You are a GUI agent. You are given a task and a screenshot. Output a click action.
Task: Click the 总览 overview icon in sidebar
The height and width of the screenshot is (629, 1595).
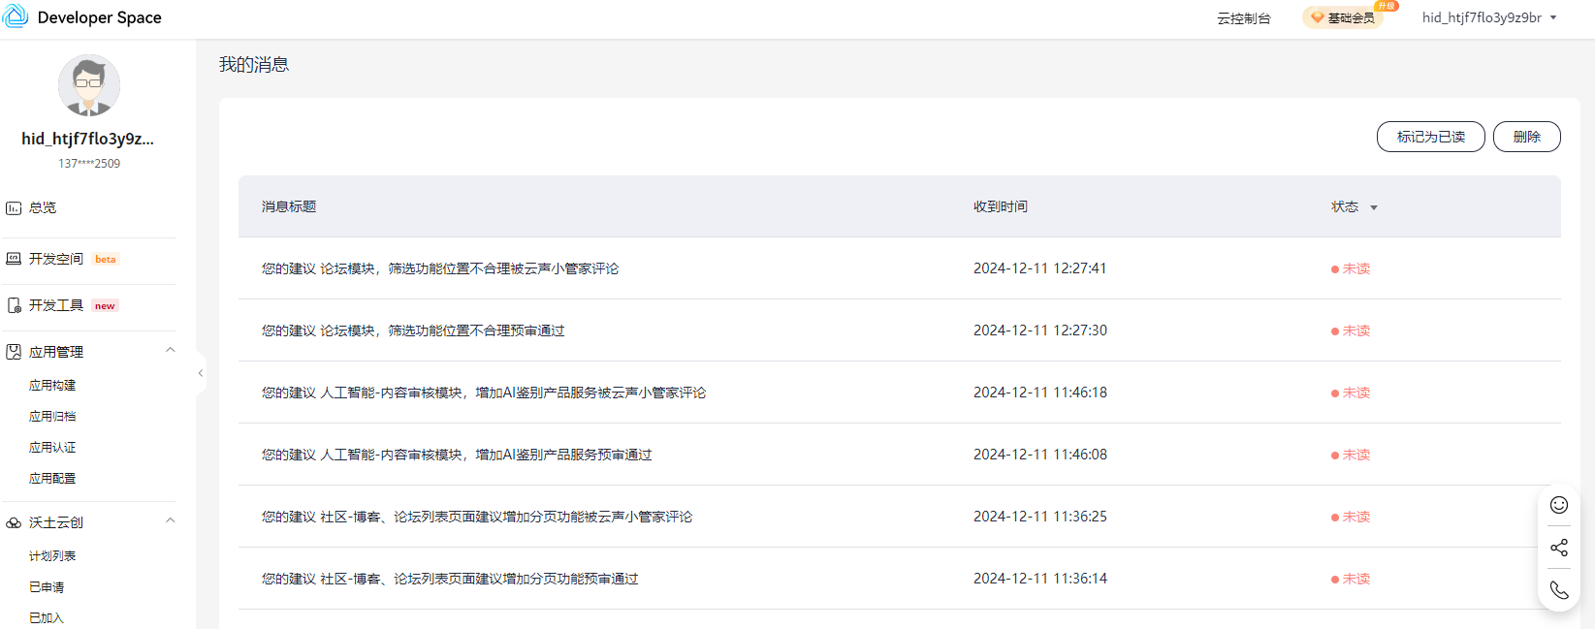point(14,208)
